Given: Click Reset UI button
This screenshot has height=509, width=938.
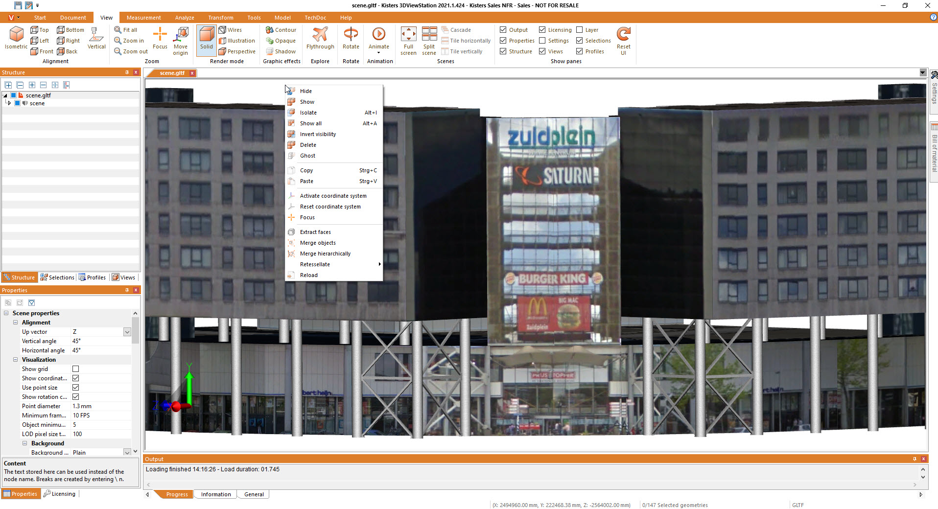Looking at the screenshot, I should (624, 41).
